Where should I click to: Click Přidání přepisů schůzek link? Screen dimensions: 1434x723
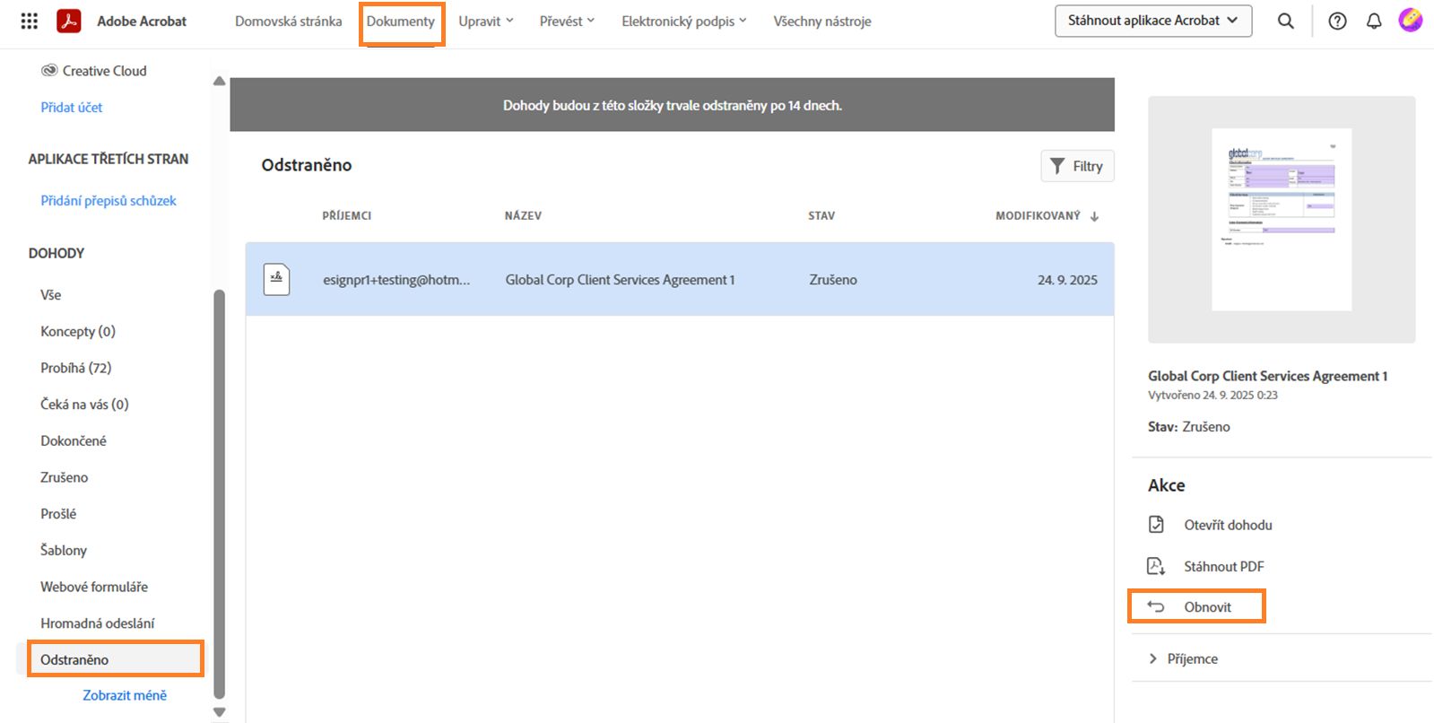pos(109,200)
